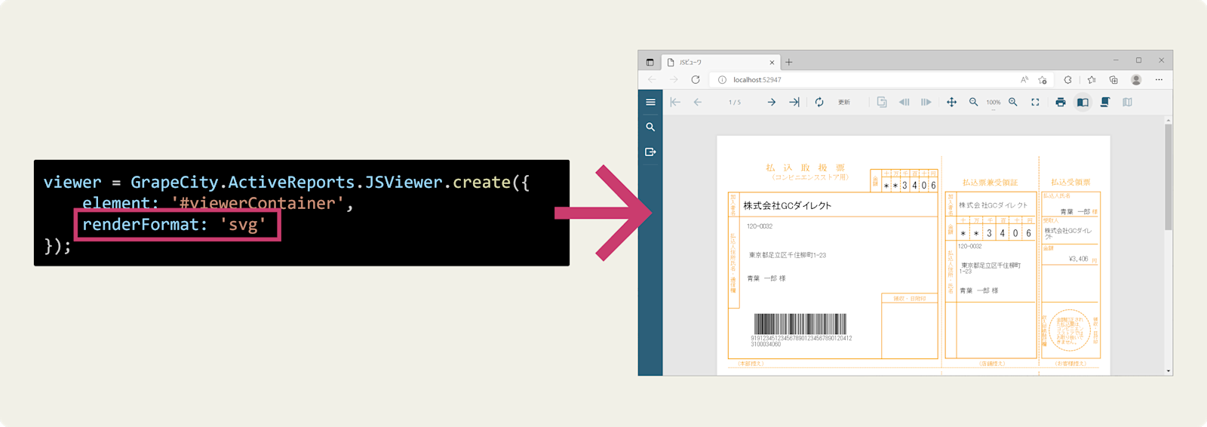Toggle fullscreen mode in viewer

point(1035,103)
